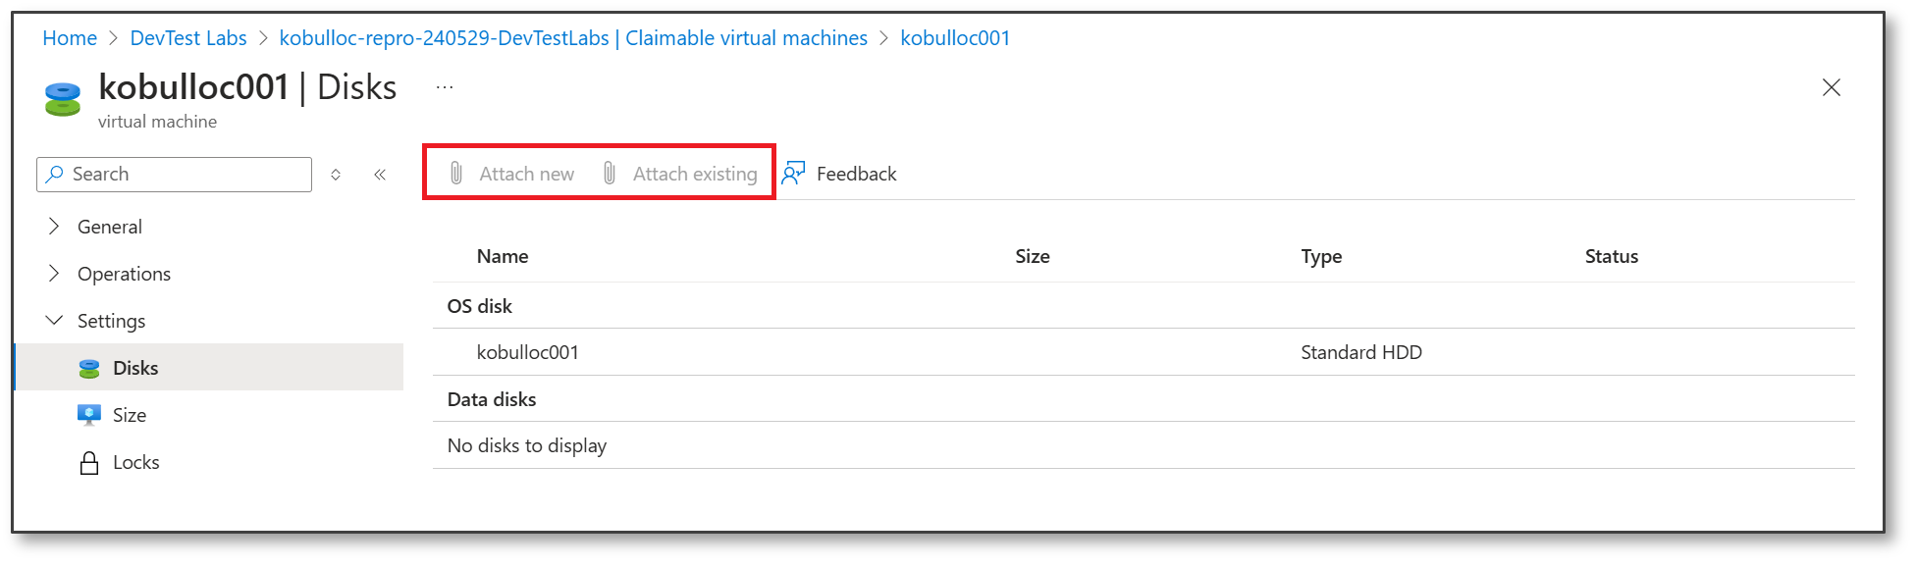This screenshot has width=1916, height=567.
Task: Open the ellipsis more commands menu
Action: [x=444, y=86]
